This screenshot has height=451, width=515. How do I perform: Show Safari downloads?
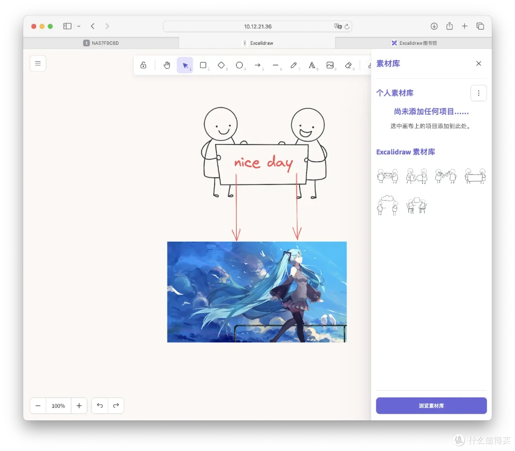(434, 26)
